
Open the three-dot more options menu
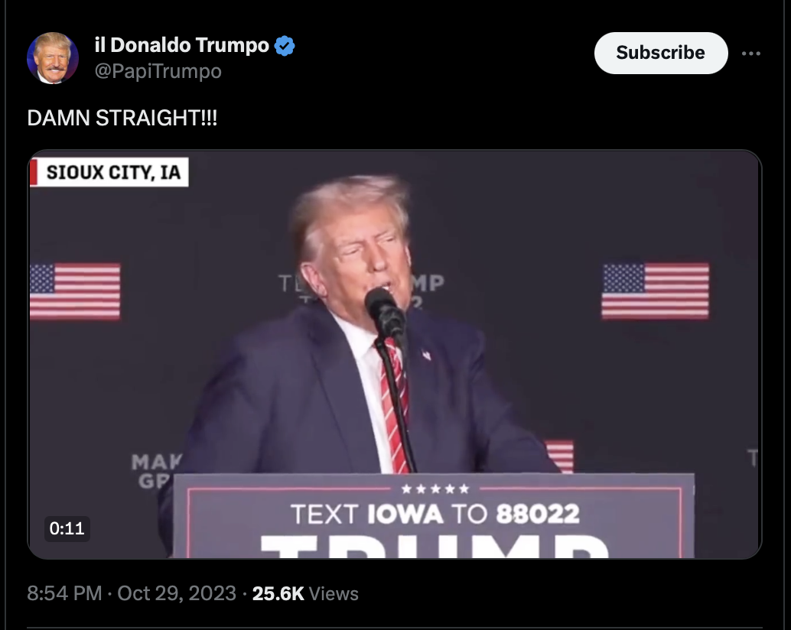click(x=750, y=54)
